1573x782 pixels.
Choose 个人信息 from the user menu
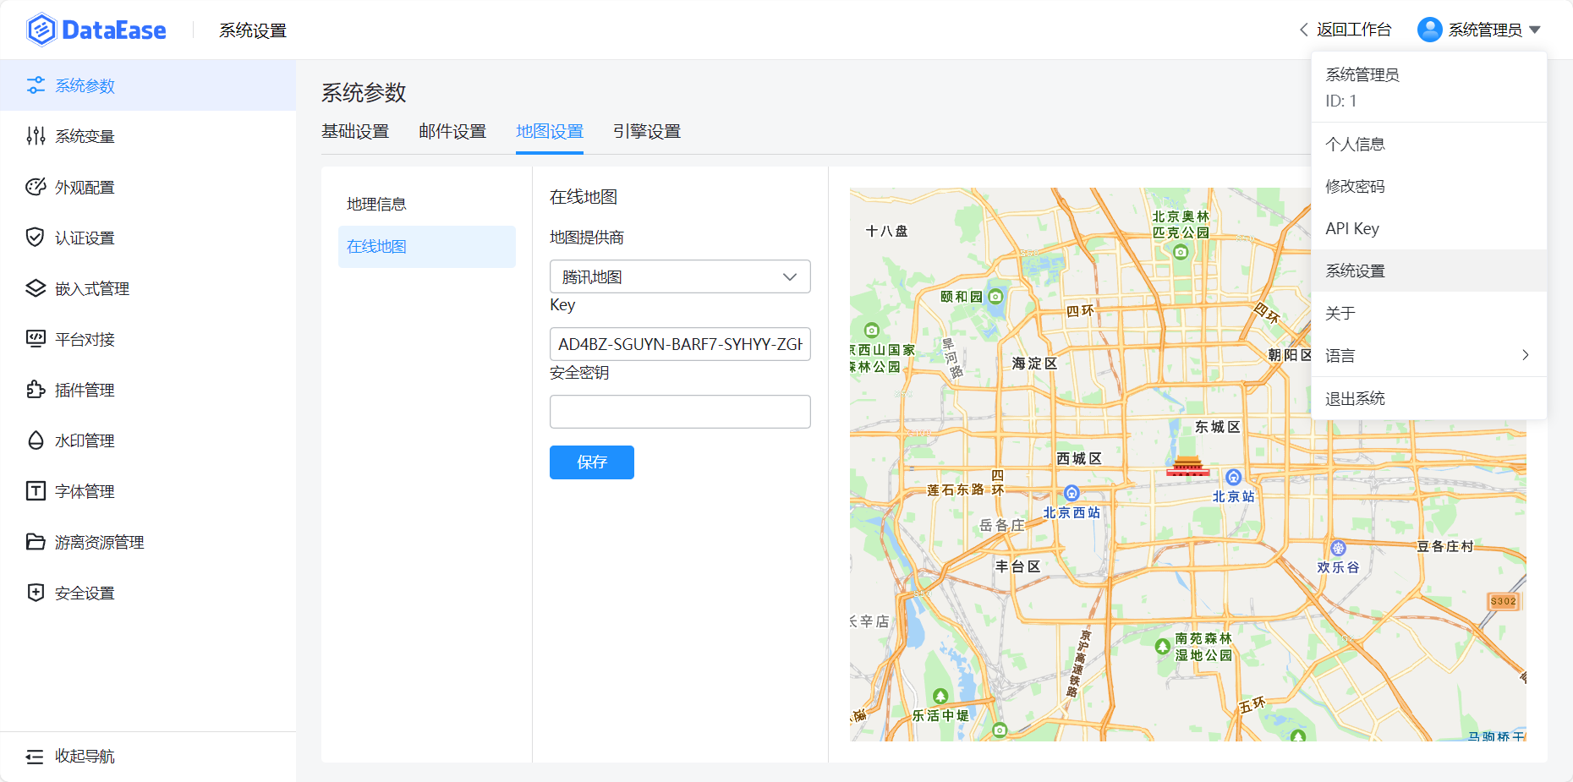point(1429,144)
